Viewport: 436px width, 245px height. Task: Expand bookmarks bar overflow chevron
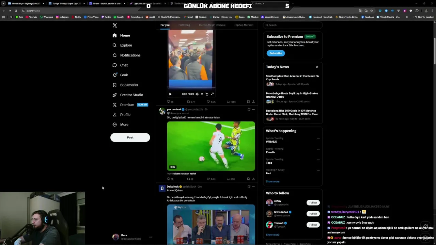pos(407,17)
